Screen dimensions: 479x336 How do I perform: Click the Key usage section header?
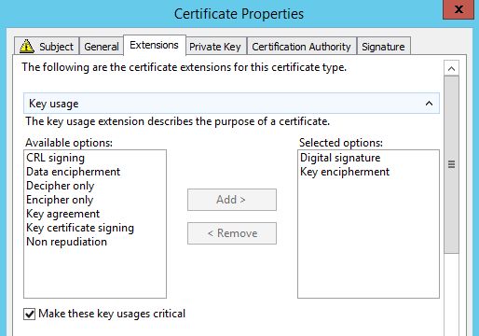coord(231,104)
